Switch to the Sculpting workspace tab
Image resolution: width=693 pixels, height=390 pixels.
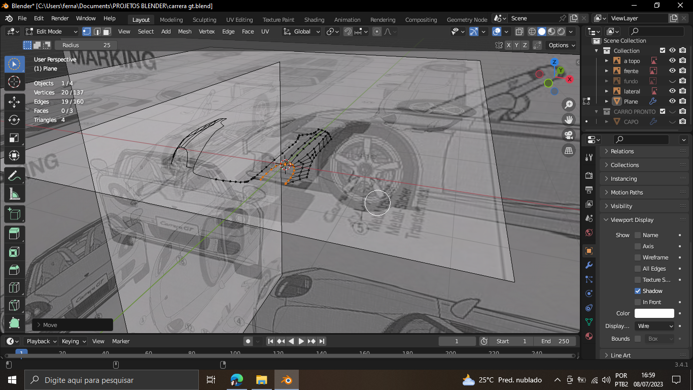204,20
